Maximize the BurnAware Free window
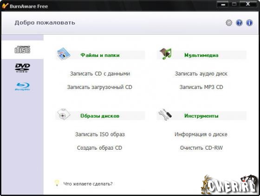260x196 pixels. point(234,4)
